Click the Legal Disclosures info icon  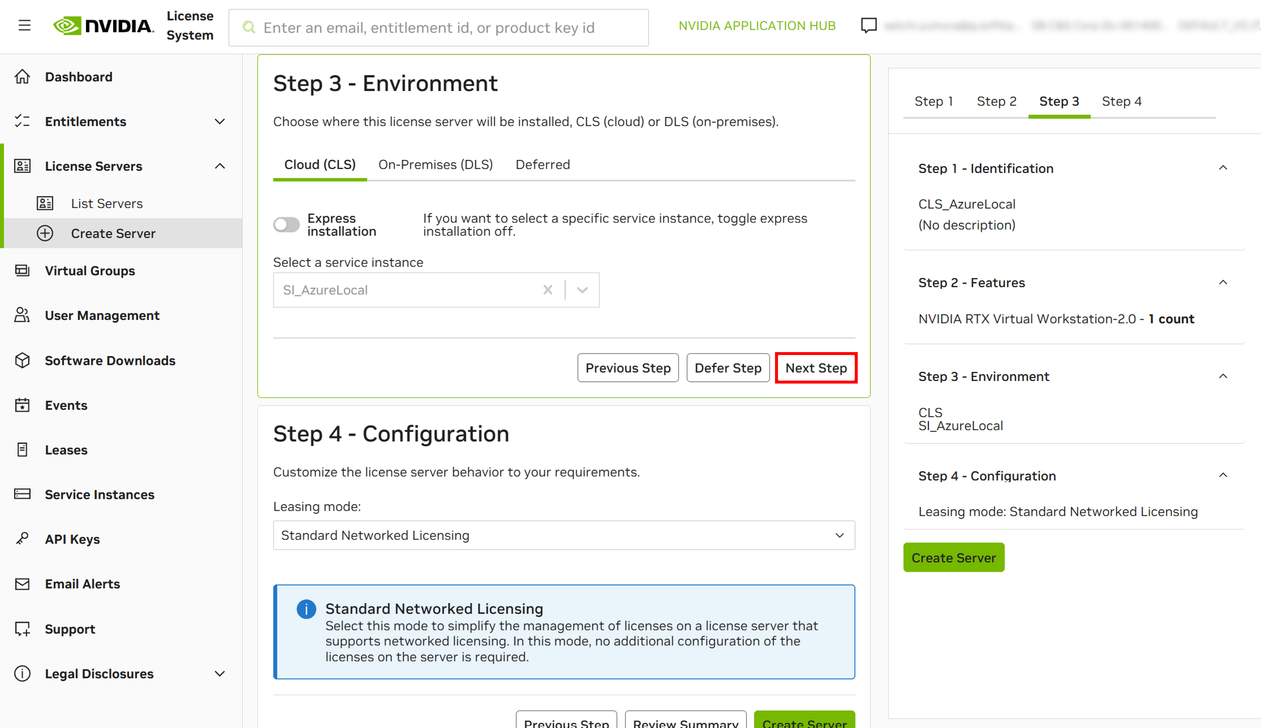[22, 674]
